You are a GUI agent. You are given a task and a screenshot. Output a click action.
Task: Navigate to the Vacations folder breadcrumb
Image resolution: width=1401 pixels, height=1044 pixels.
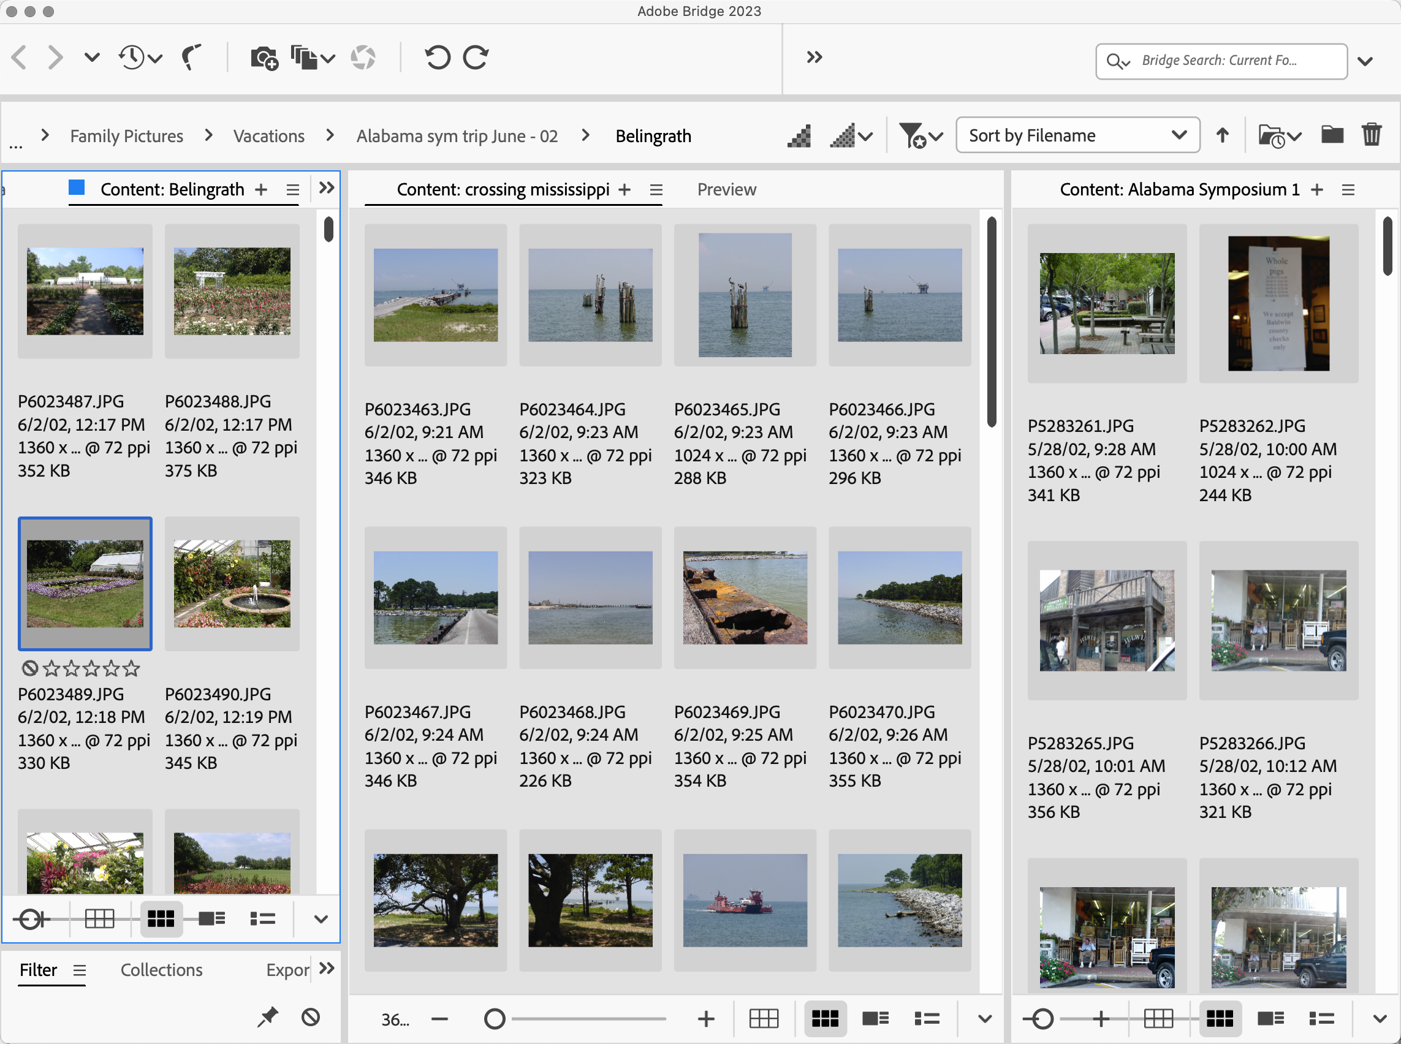(268, 135)
